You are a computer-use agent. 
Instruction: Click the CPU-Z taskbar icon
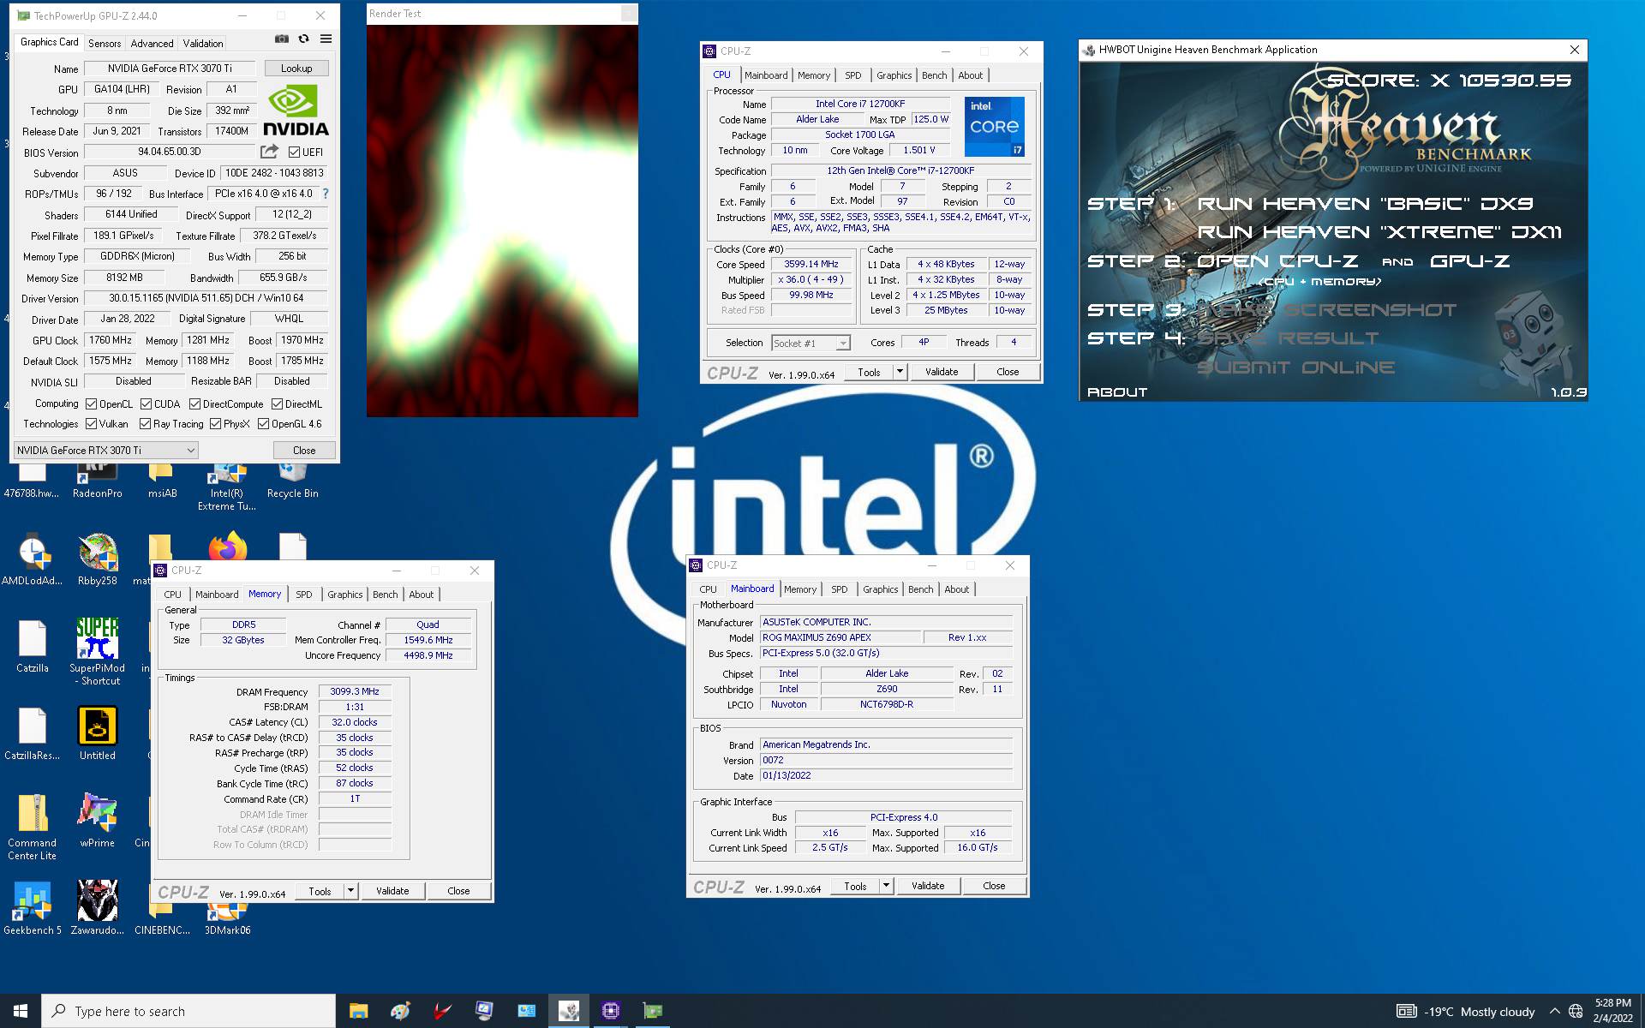pos(610,1011)
